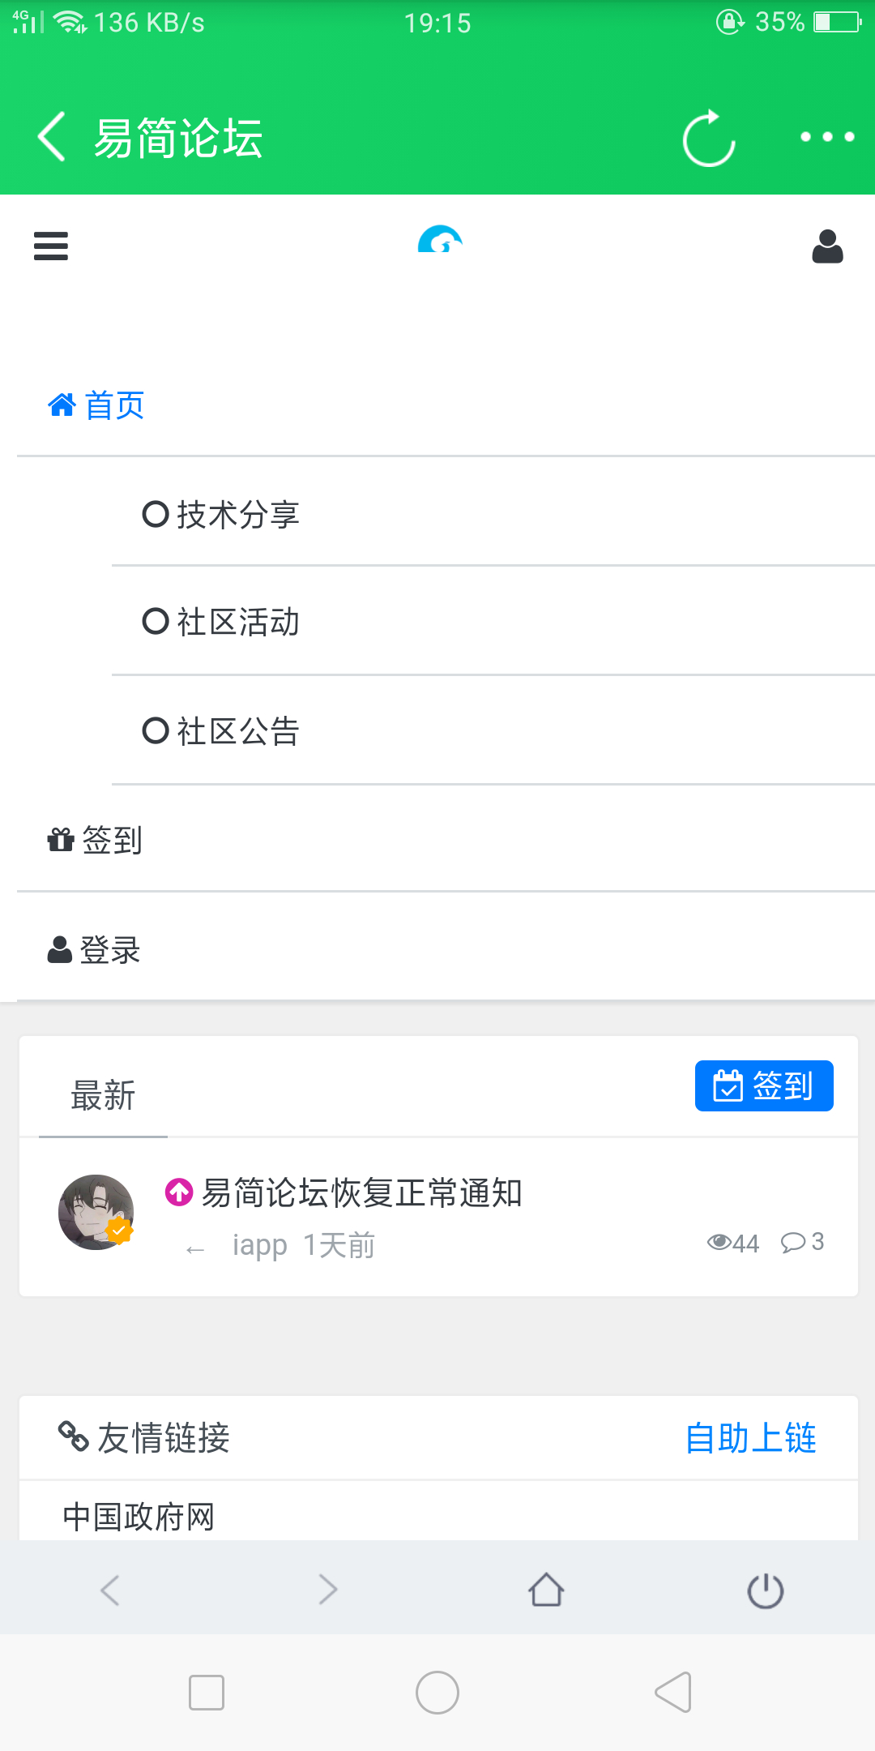
Task: Open the 中国政府网 friendly link
Action: (139, 1517)
